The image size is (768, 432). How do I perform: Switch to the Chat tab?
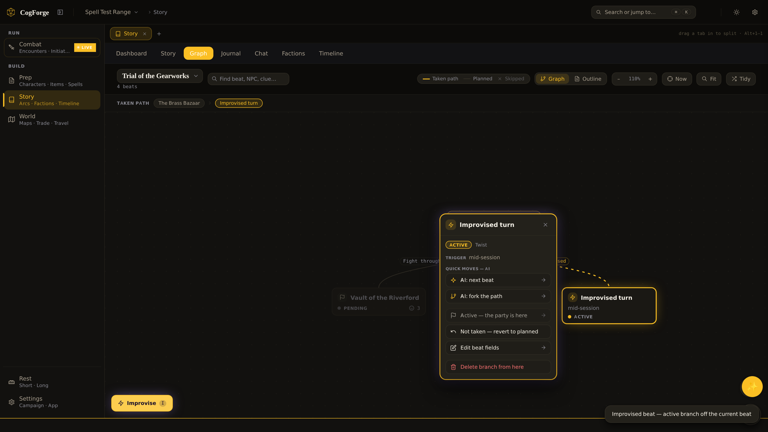click(x=261, y=53)
